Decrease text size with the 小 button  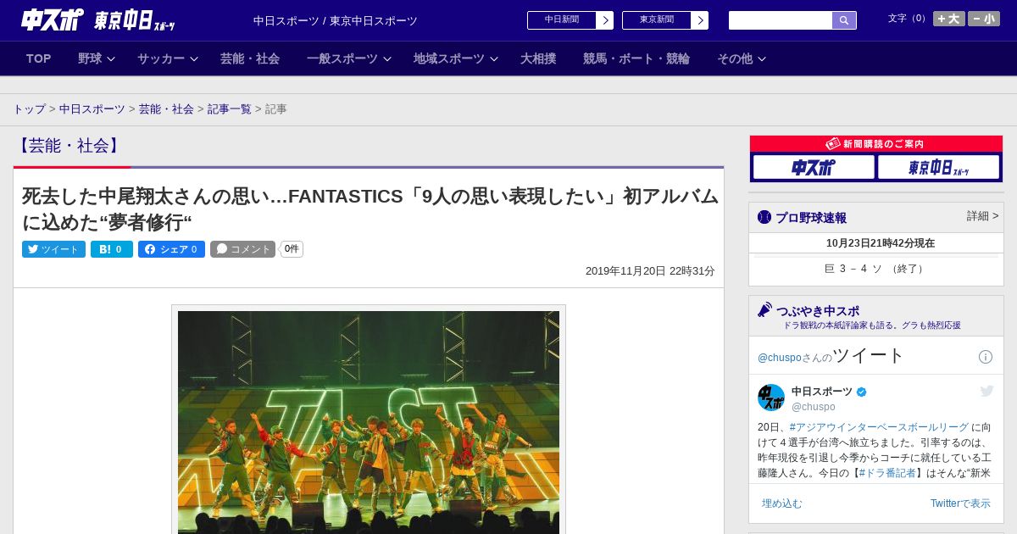point(984,19)
